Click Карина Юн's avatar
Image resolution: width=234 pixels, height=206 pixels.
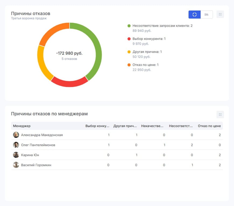16,155
